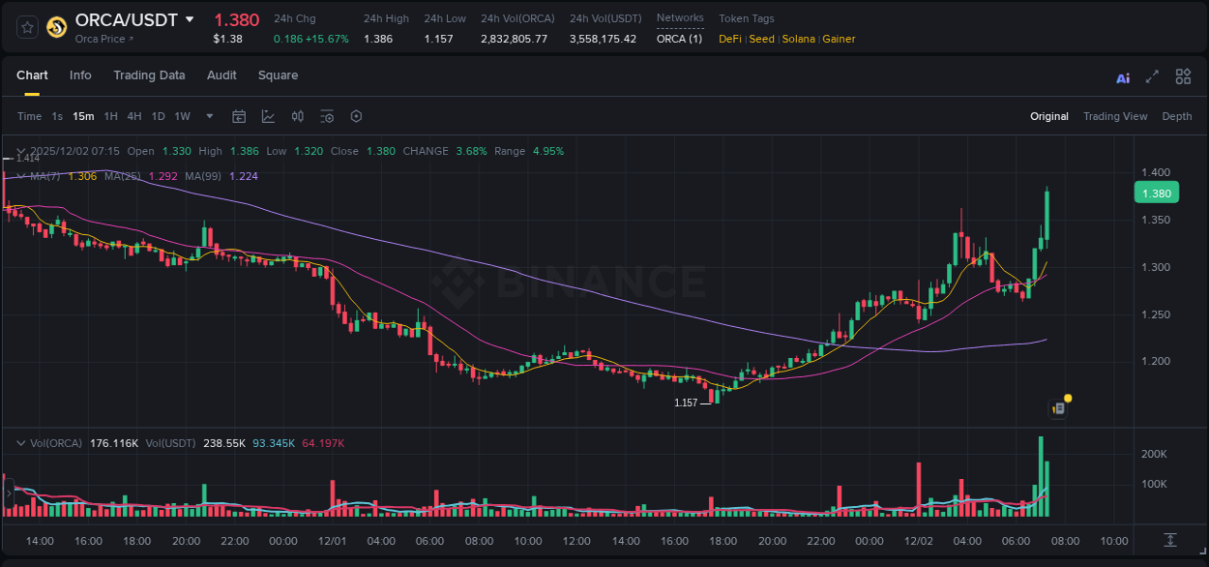Open the DeFi token tag link
Image resolution: width=1209 pixels, height=567 pixels.
click(x=729, y=39)
